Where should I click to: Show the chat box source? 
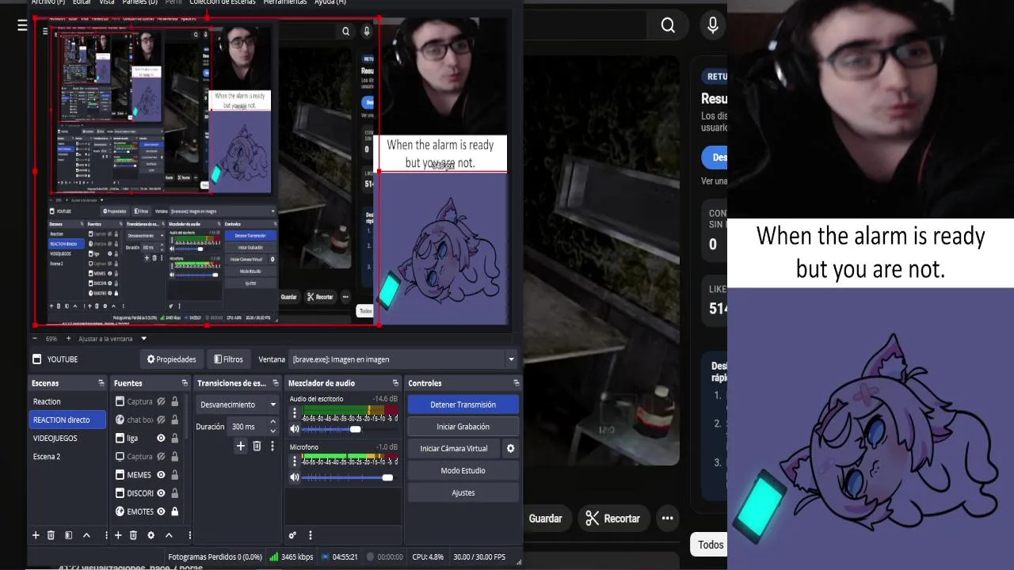[161, 420]
